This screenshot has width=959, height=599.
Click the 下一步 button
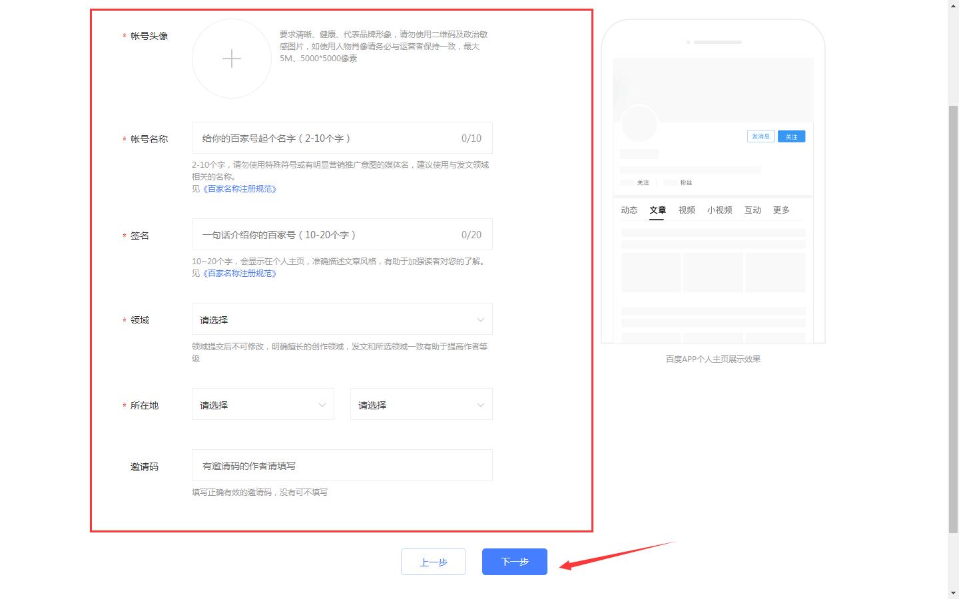tap(513, 562)
